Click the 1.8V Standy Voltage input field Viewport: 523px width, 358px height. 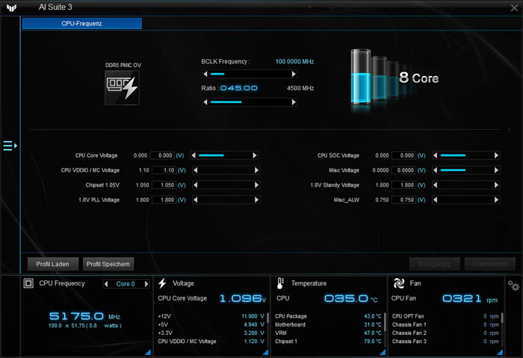tap(403, 185)
